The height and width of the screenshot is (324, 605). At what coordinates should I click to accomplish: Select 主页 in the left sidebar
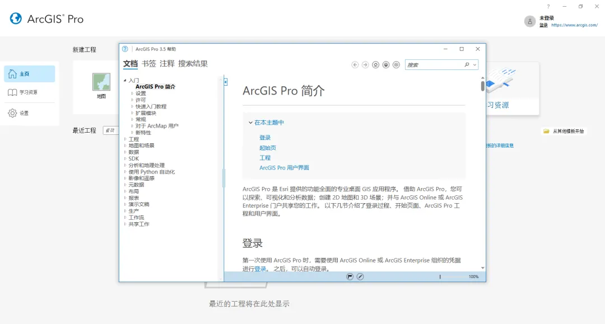click(x=29, y=73)
